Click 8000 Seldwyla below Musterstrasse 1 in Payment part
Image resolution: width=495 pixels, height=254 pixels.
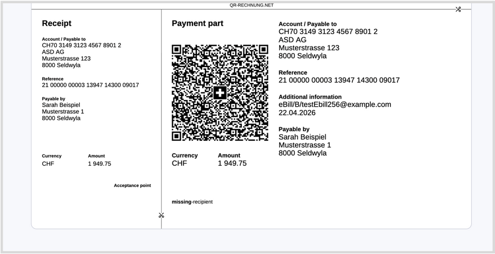(303, 153)
